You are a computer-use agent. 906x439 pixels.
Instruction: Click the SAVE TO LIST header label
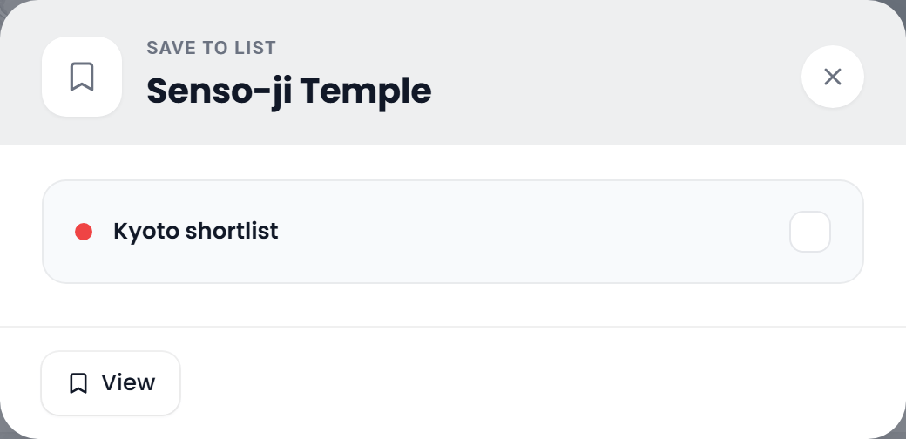(212, 48)
